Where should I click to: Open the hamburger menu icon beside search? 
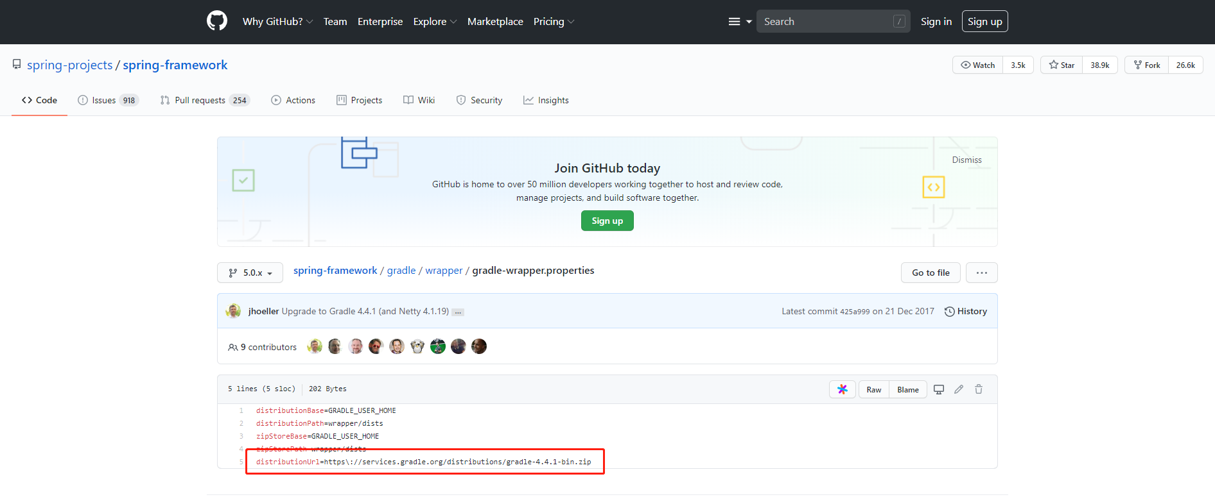[x=740, y=22]
